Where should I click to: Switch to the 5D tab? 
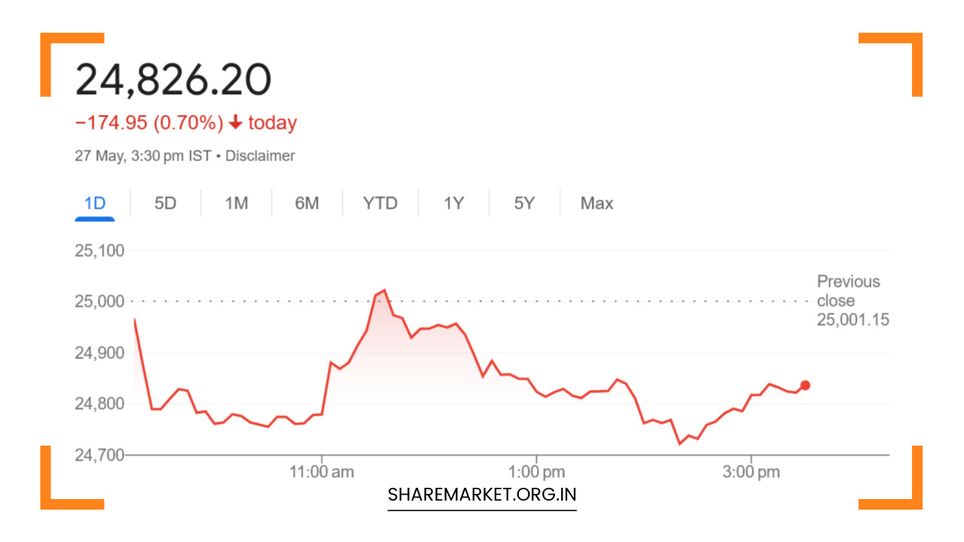(x=165, y=203)
